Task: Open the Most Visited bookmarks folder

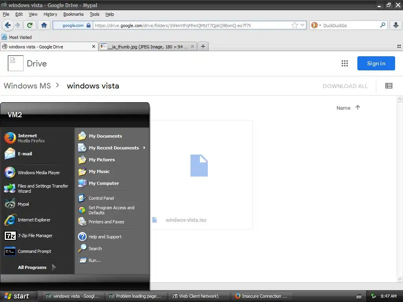Action: (17, 37)
